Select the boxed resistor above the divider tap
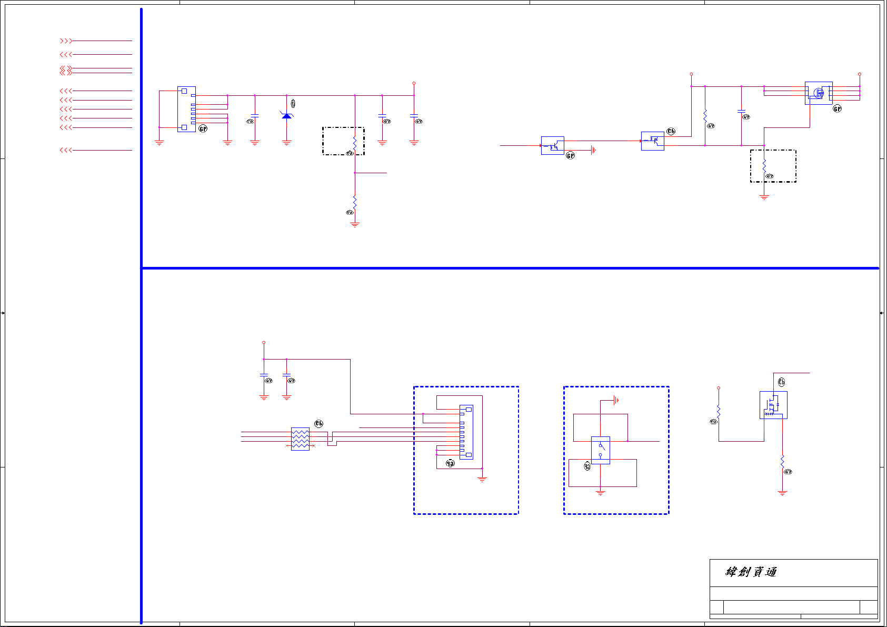This screenshot has height=627, width=887. tap(355, 142)
